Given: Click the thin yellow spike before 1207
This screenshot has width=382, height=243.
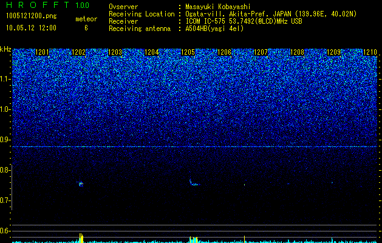Looking at the screenshot, I should click(x=244, y=239).
